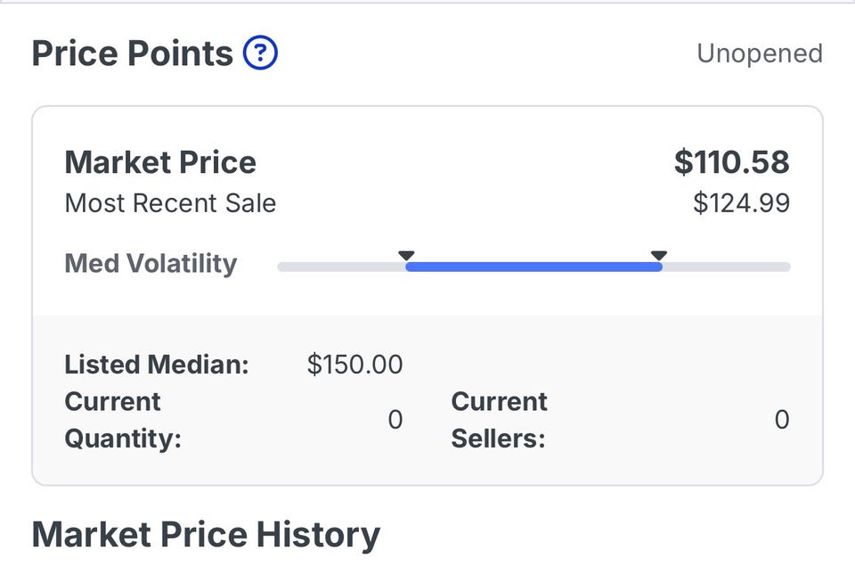
Task: Click the Current Sellers value of 0
Action: pos(781,420)
